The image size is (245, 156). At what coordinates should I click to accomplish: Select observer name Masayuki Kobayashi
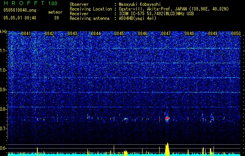click(140, 4)
